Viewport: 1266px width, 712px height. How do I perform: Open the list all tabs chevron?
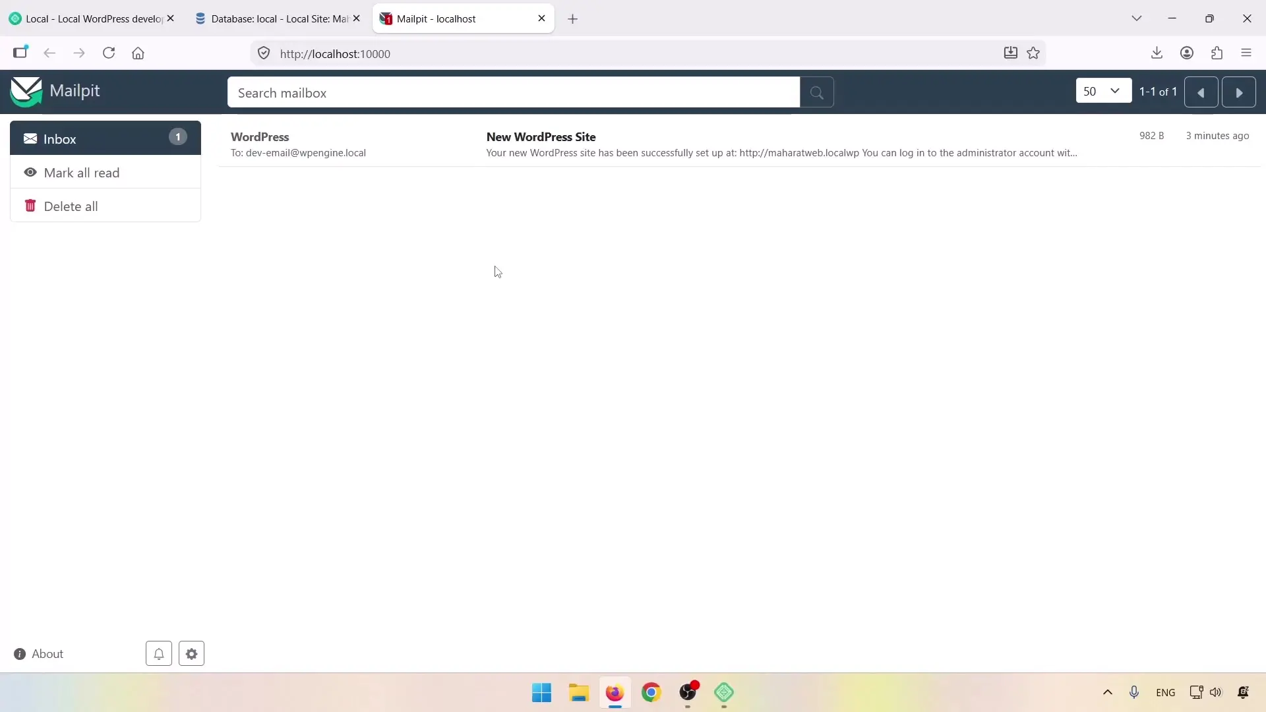coord(1137,18)
